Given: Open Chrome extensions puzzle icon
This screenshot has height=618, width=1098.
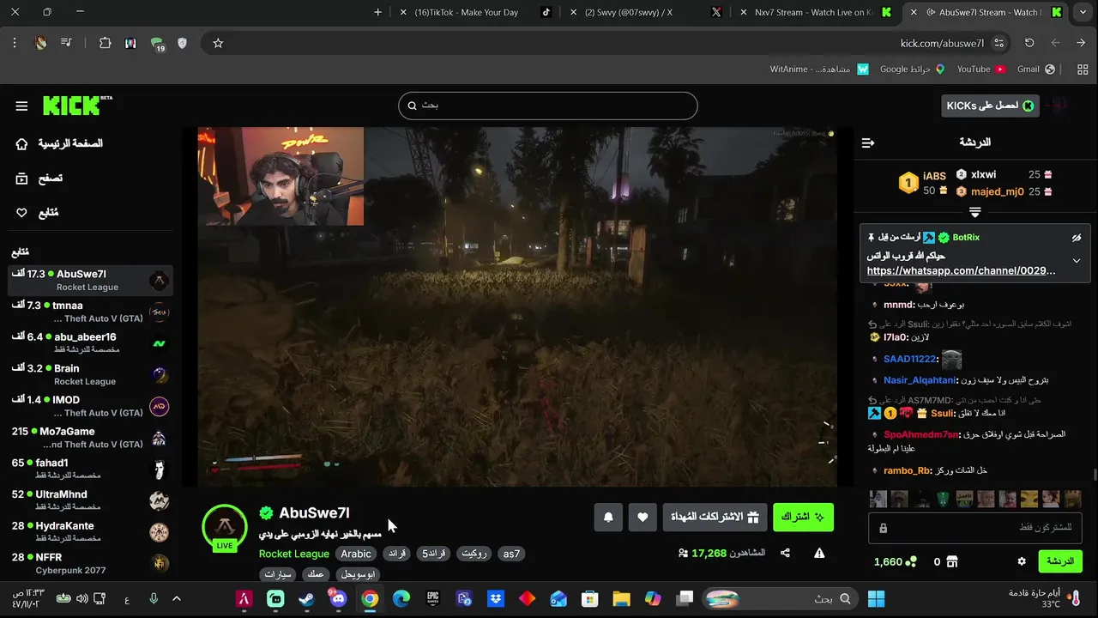Looking at the screenshot, I should pyautogui.click(x=105, y=43).
